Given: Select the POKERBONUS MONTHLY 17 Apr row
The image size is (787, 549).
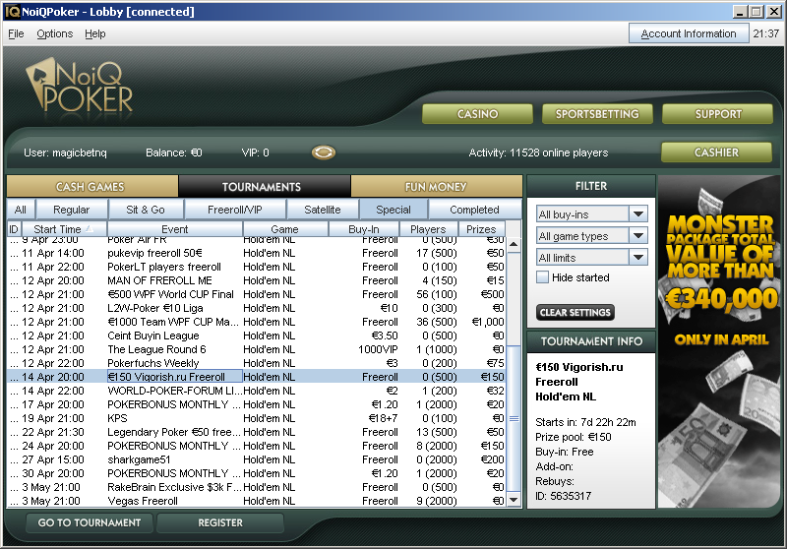Looking at the screenshot, I should point(257,404).
